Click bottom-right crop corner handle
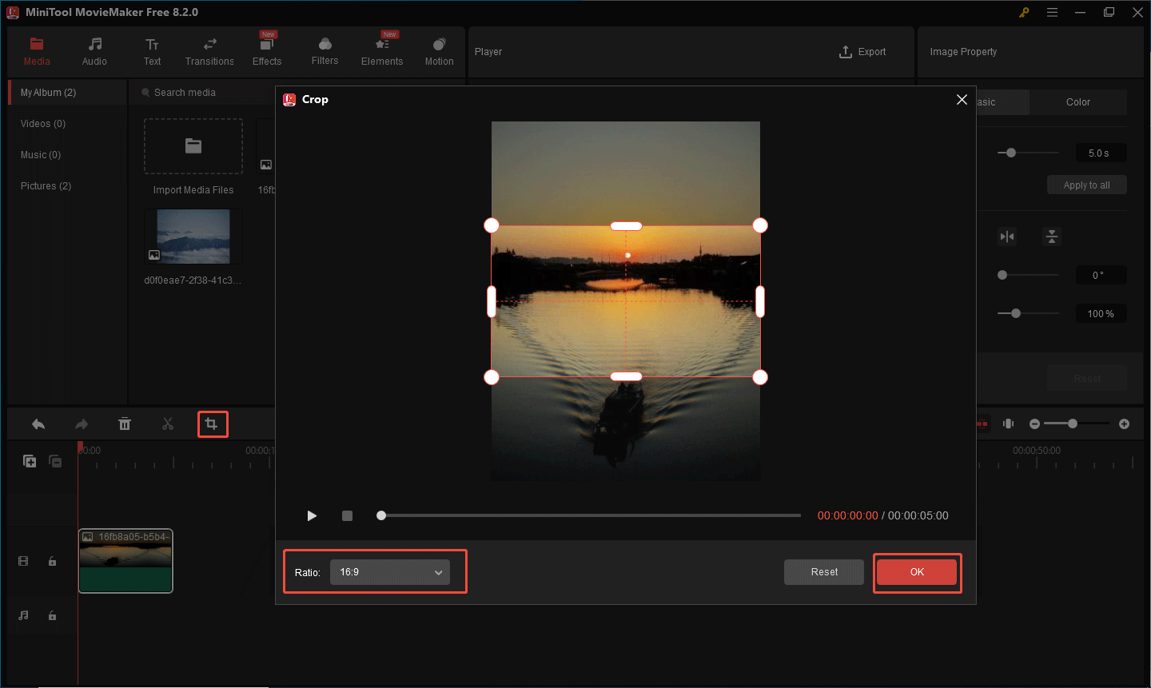 click(760, 377)
